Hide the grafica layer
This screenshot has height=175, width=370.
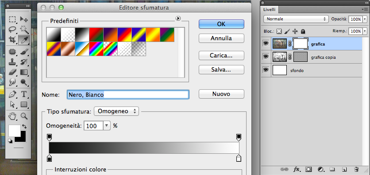(x=266, y=43)
